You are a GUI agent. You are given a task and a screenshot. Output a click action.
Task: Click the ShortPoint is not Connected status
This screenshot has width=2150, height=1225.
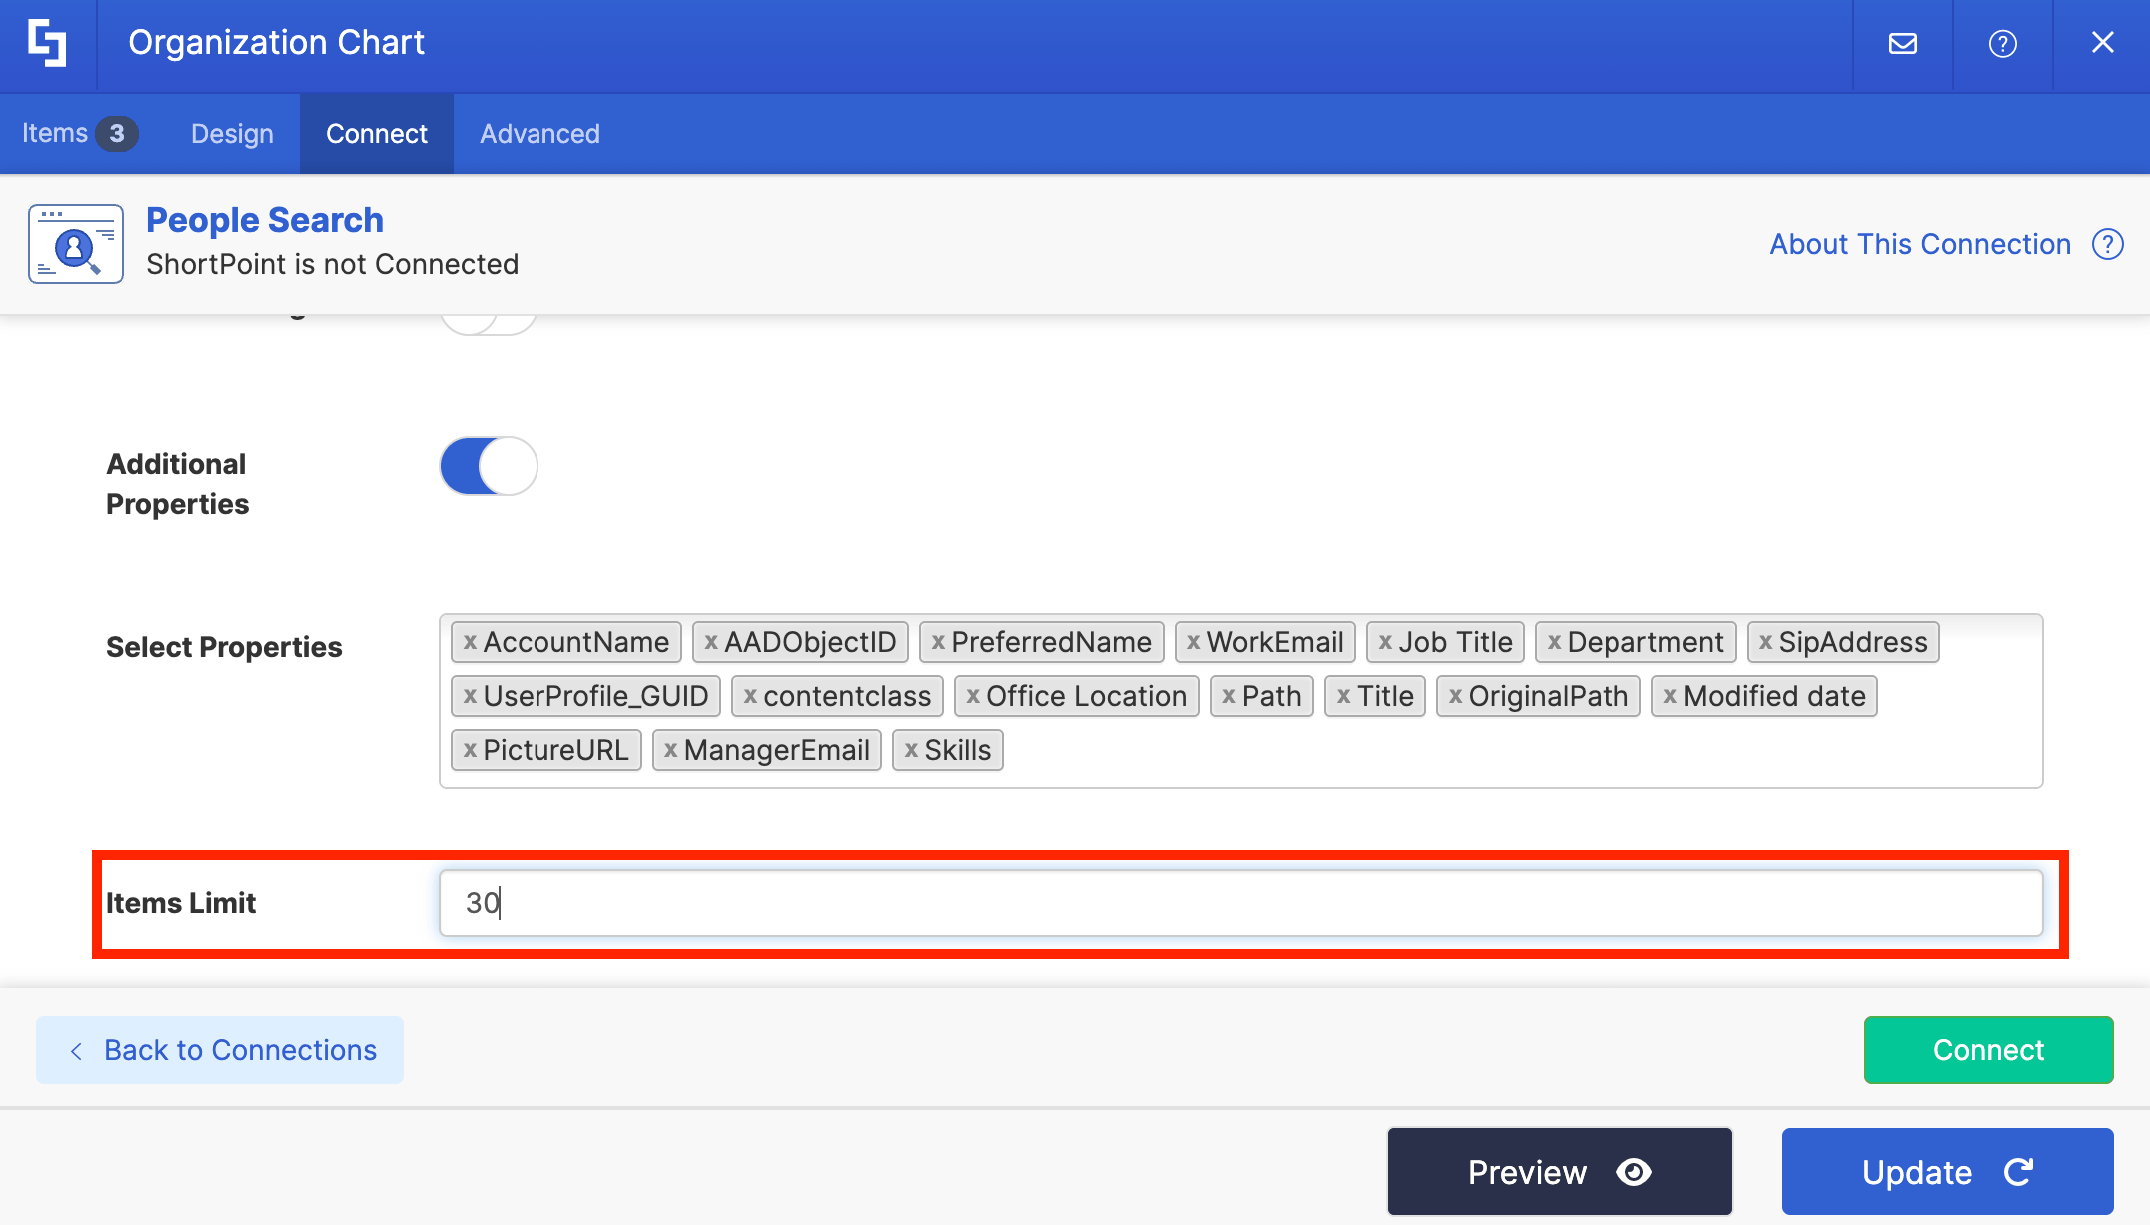pos(333,264)
